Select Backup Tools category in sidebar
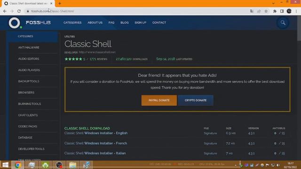This screenshot has width=301, height=169. coord(29,81)
